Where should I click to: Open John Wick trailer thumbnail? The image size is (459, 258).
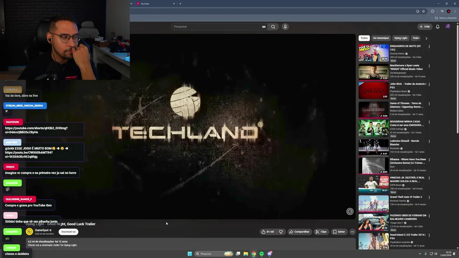pyautogui.click(x=373, y=90)
